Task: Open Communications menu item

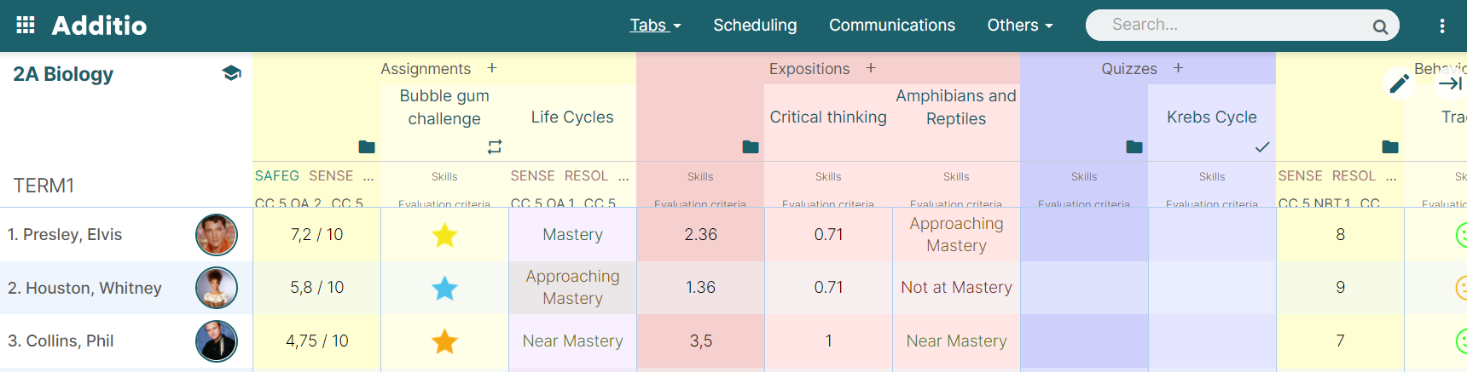Action: 892,26
